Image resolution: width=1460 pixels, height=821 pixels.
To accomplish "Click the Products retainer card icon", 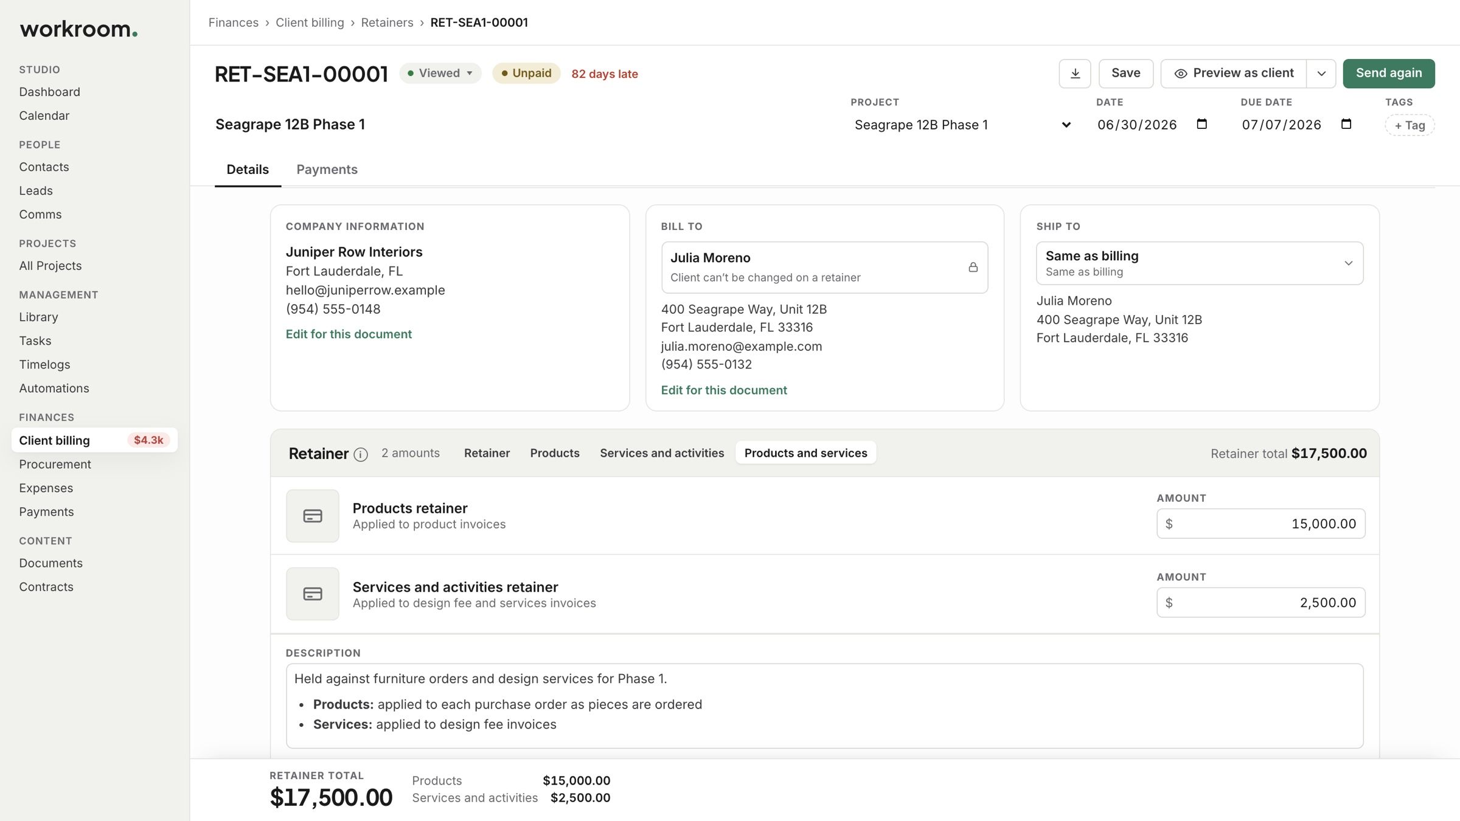I will pos(313,516).
